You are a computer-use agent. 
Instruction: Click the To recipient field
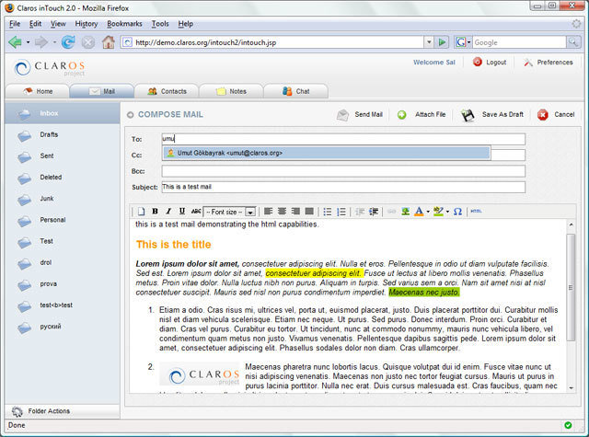(343, 139)
